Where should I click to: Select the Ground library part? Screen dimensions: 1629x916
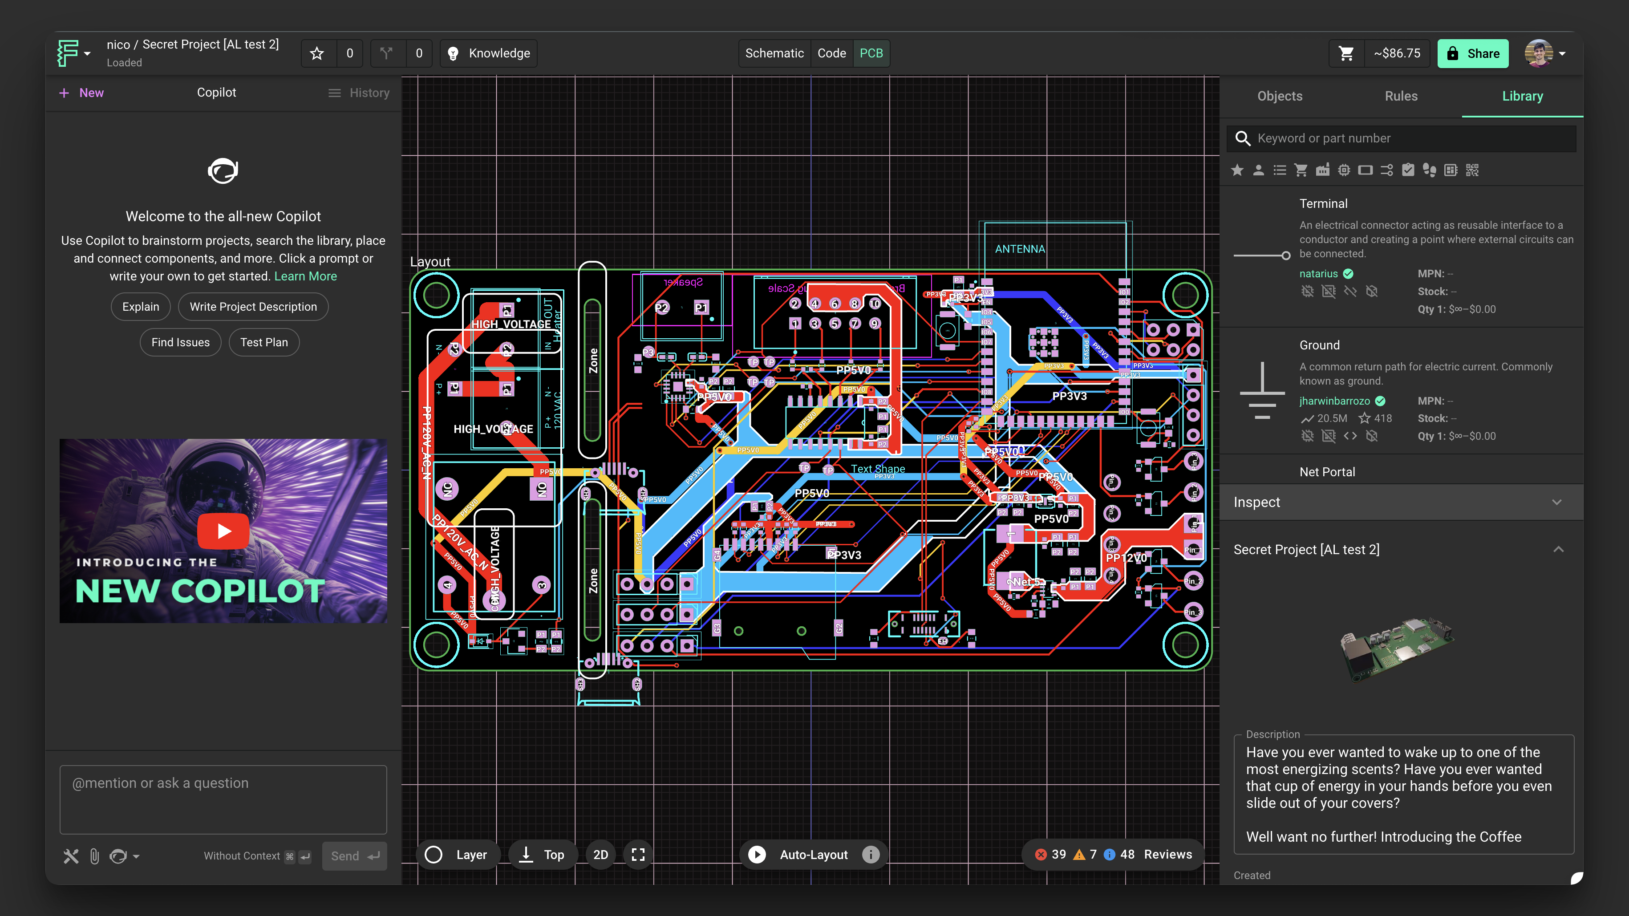click(x=1401, y=391)
